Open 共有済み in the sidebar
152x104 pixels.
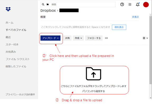pos(11,52)
